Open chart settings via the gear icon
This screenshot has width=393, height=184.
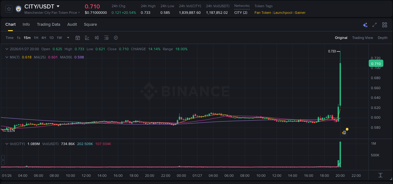116,38
